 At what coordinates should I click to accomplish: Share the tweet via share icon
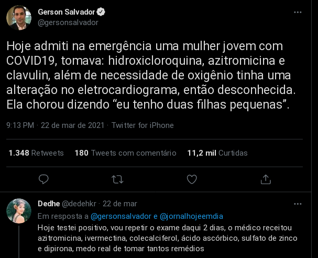pyautogui.click(x=266, y=179)
